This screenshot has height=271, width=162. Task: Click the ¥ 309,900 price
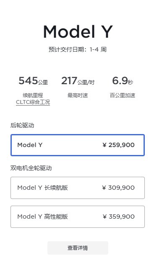[118, 188]
